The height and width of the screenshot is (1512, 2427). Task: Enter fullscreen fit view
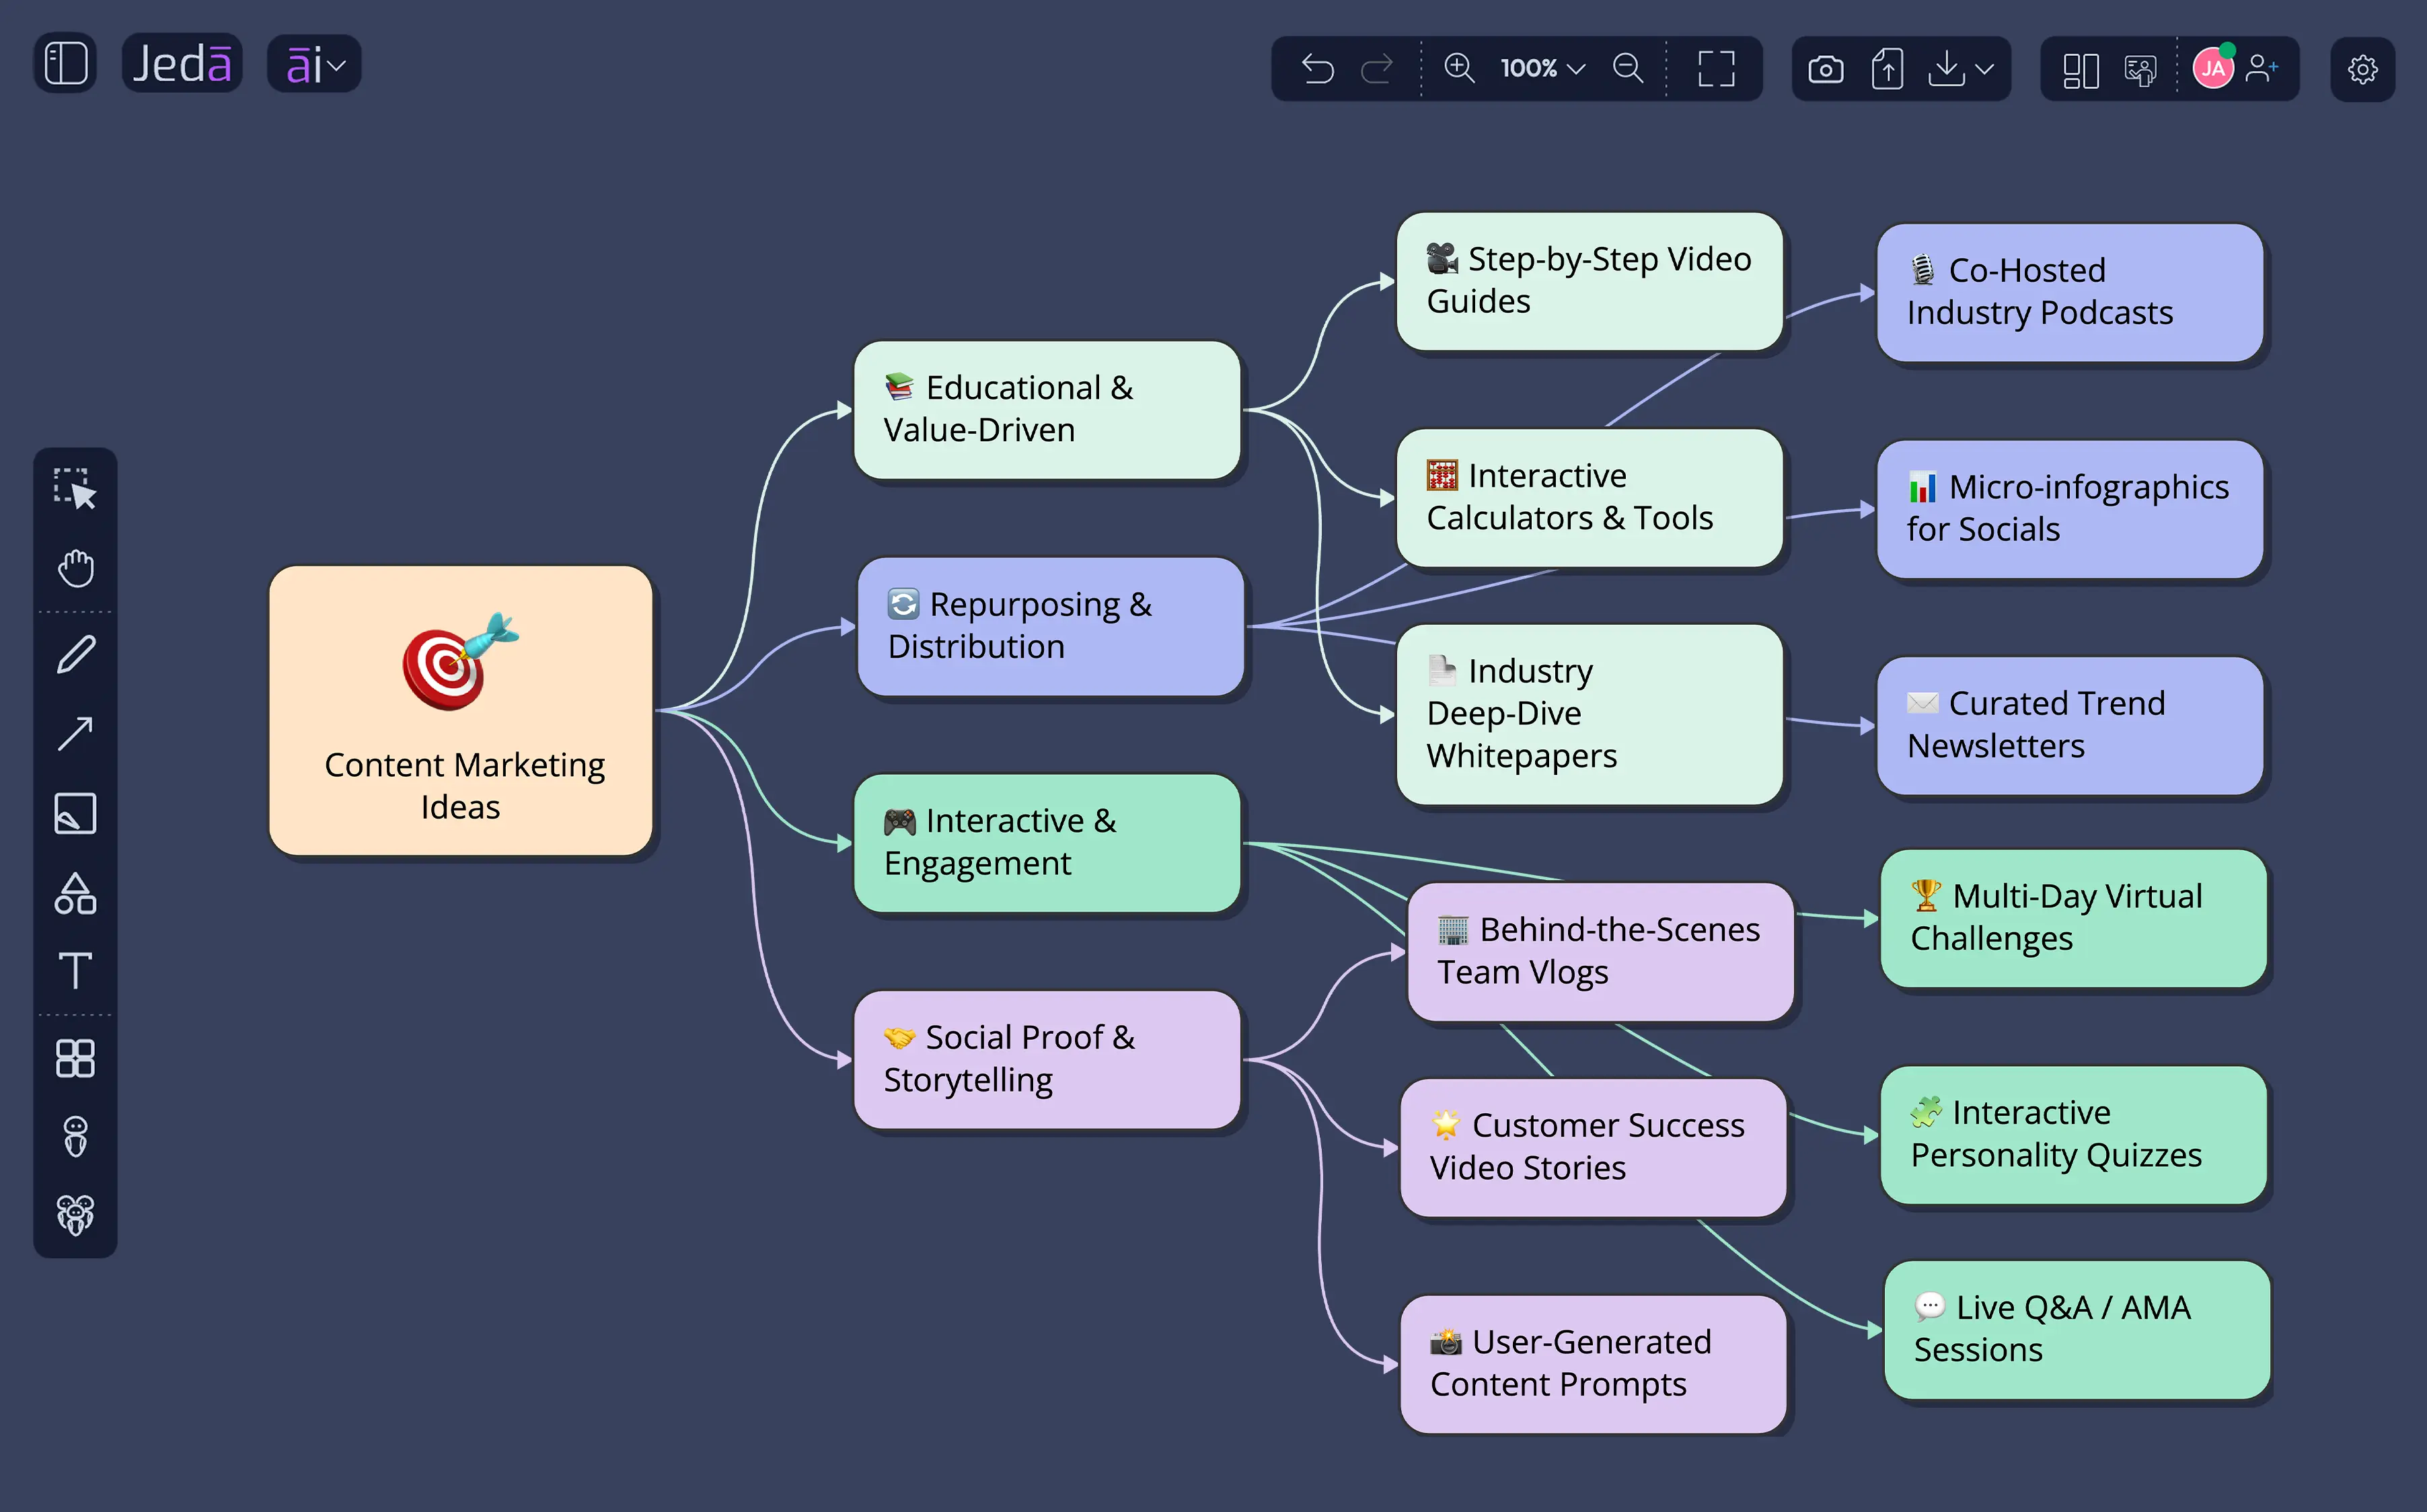coord(1716,69)
